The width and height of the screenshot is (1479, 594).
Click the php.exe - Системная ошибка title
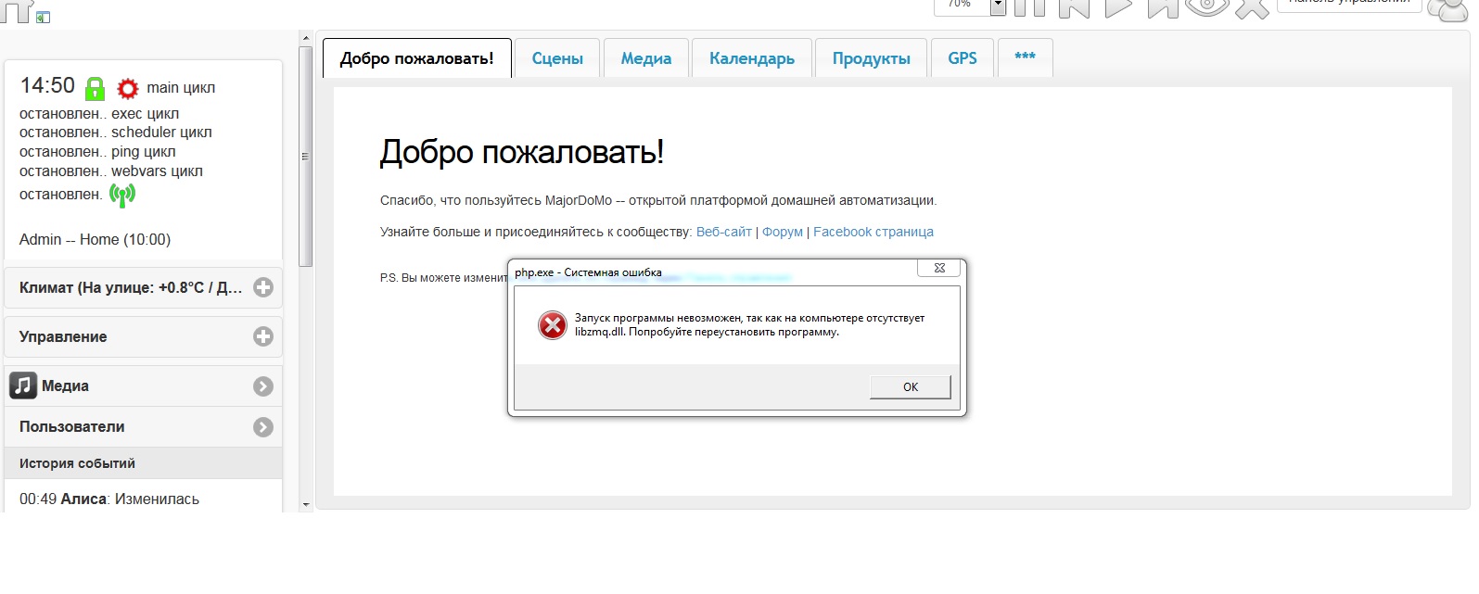pyautogui.click(x=589, y=272)
